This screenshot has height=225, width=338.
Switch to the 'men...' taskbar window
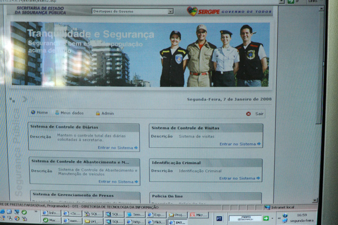[x=72, y=221]
